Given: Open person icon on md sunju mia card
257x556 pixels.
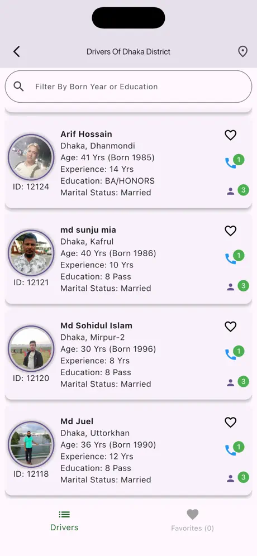Looking at the screenshot, I should 230,287.
